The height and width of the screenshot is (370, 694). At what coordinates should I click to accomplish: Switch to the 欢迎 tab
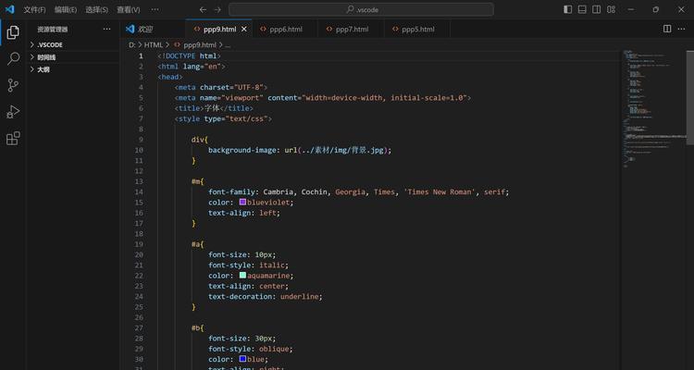153,30
